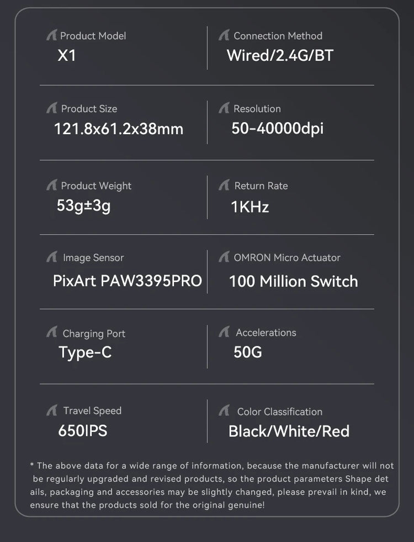Click the icon beside Travel Speed
The width and height of the screenshot is (414, 542).
tap(51, 411)
